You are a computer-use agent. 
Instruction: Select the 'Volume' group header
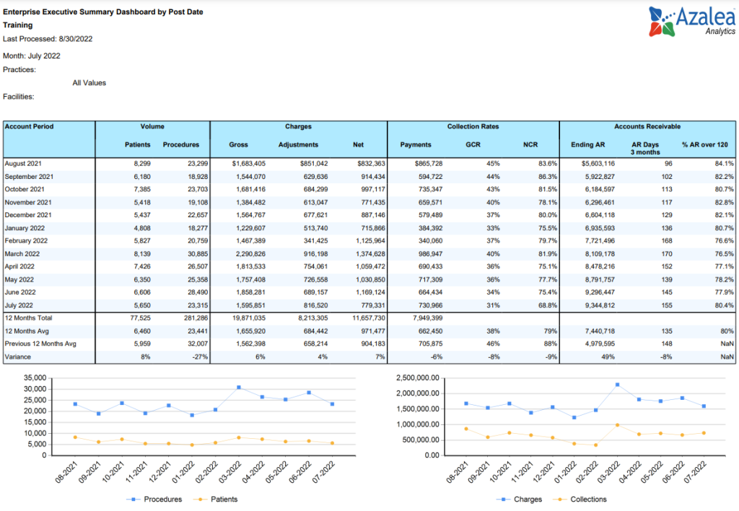[x=152, y=126]
